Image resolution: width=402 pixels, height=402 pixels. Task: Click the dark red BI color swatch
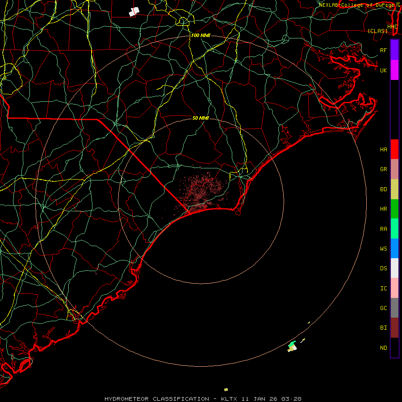[394, 328]
